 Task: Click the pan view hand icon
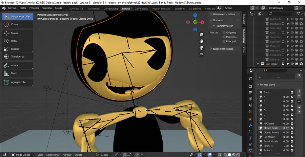click(x=201, y=41)
